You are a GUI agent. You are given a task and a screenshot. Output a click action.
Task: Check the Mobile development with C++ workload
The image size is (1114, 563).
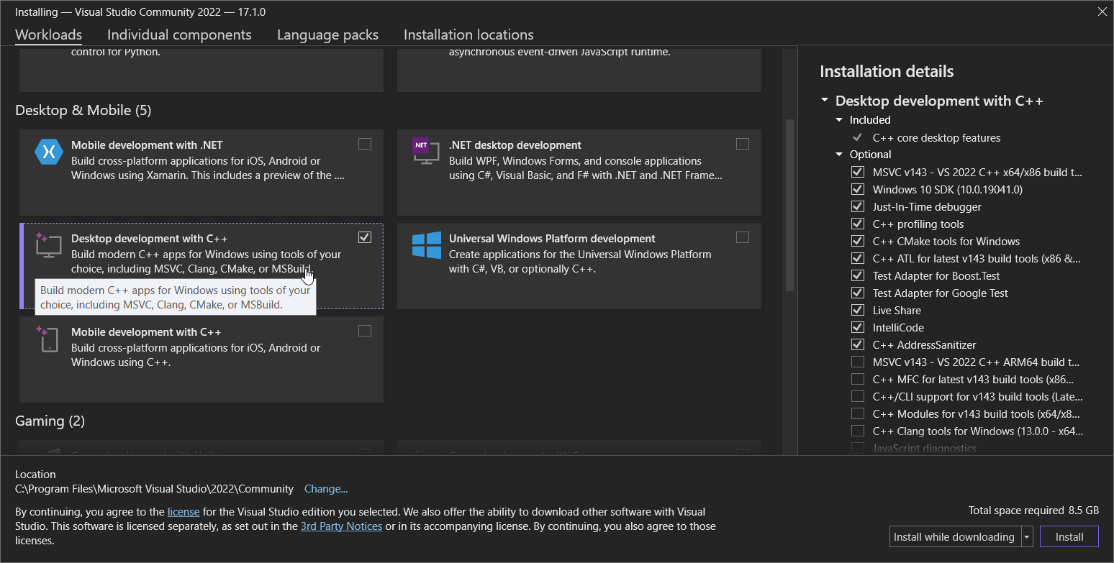(365, 331)
